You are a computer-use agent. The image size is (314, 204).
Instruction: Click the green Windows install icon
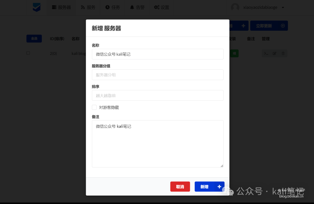click(x=234, y=53)
